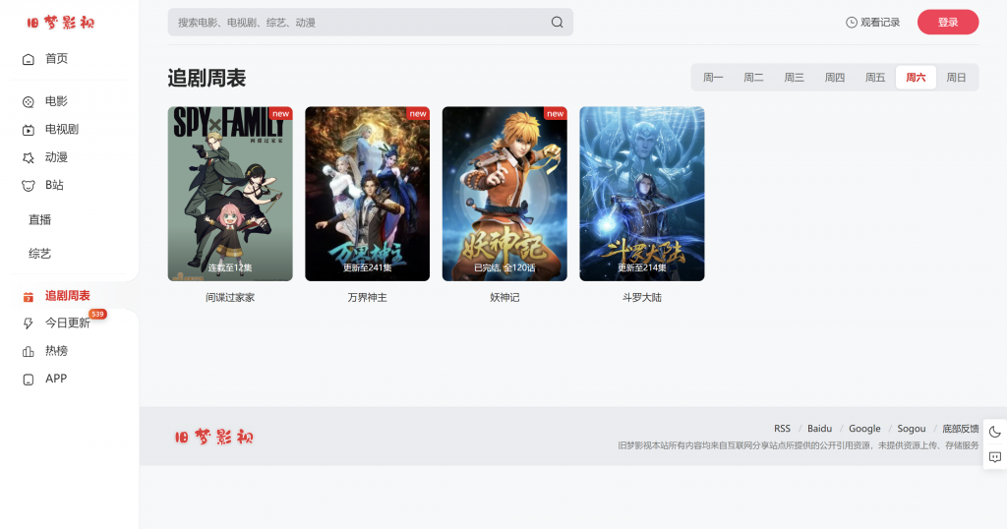This screenshot has width=1007, height=529.
Task: Open the 电视剧 TV series icon
Action: 29,130
